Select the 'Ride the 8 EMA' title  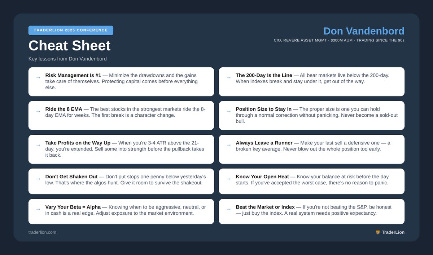pyautogui.click(x=64, y=109)
